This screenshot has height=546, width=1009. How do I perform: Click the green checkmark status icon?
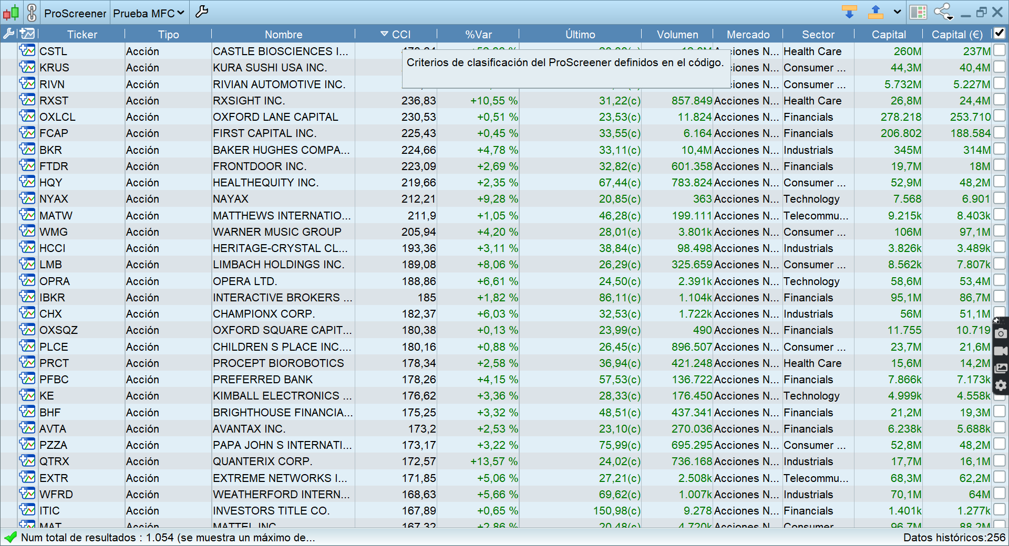[x=10, y=537]
